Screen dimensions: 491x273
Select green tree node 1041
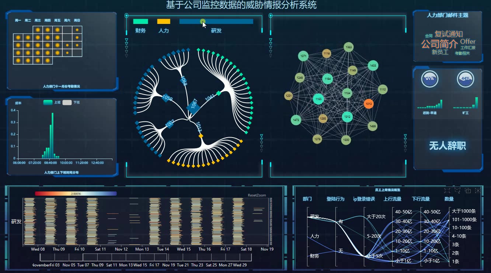pyautogui.click(x=219, y=93)
